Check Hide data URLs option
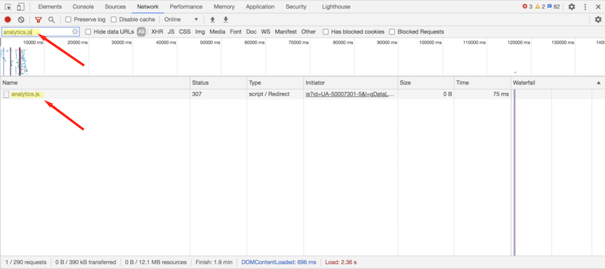This screenshot has height=269, width=605. [88, 31]
